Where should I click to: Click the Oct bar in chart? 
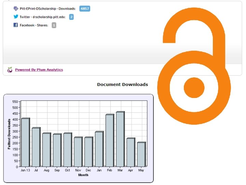(68, 150)
